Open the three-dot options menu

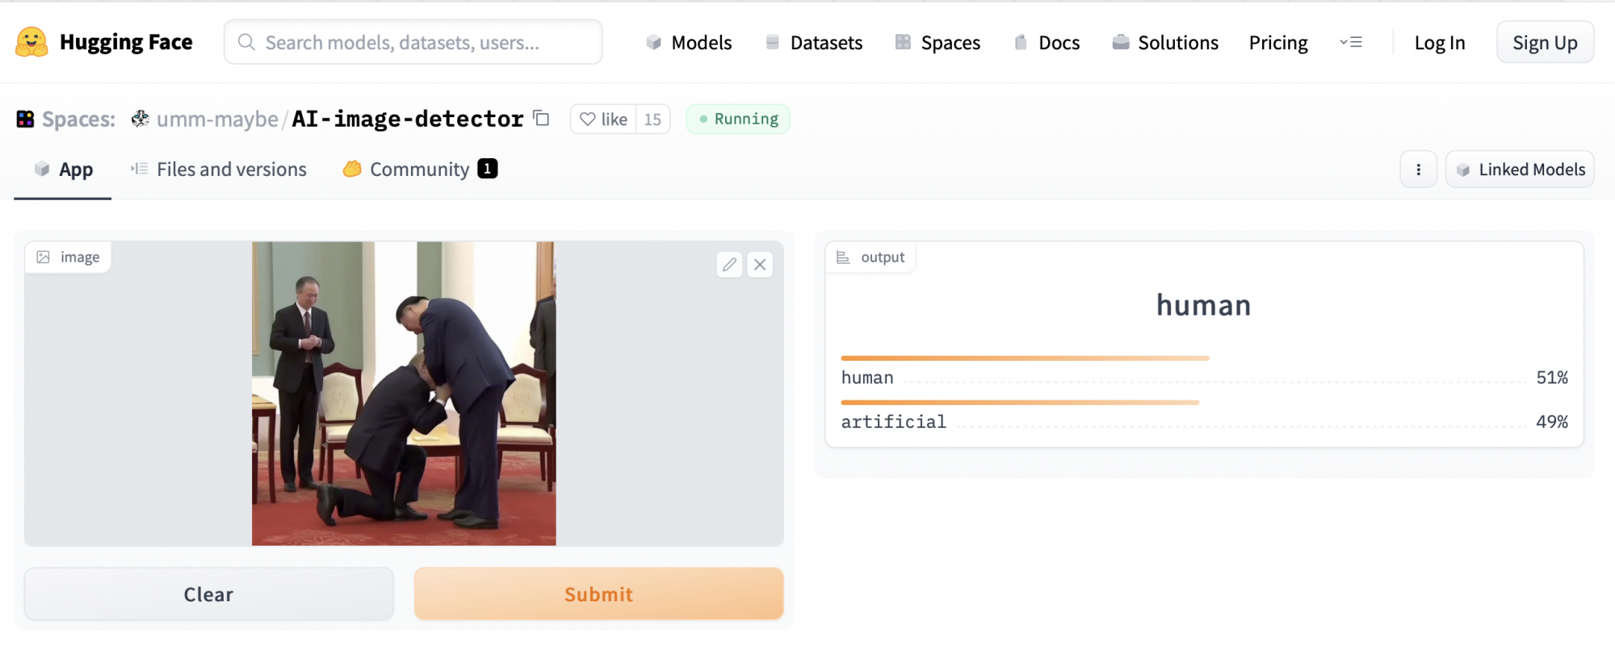pyautogui.click(x=1418, y=169)
